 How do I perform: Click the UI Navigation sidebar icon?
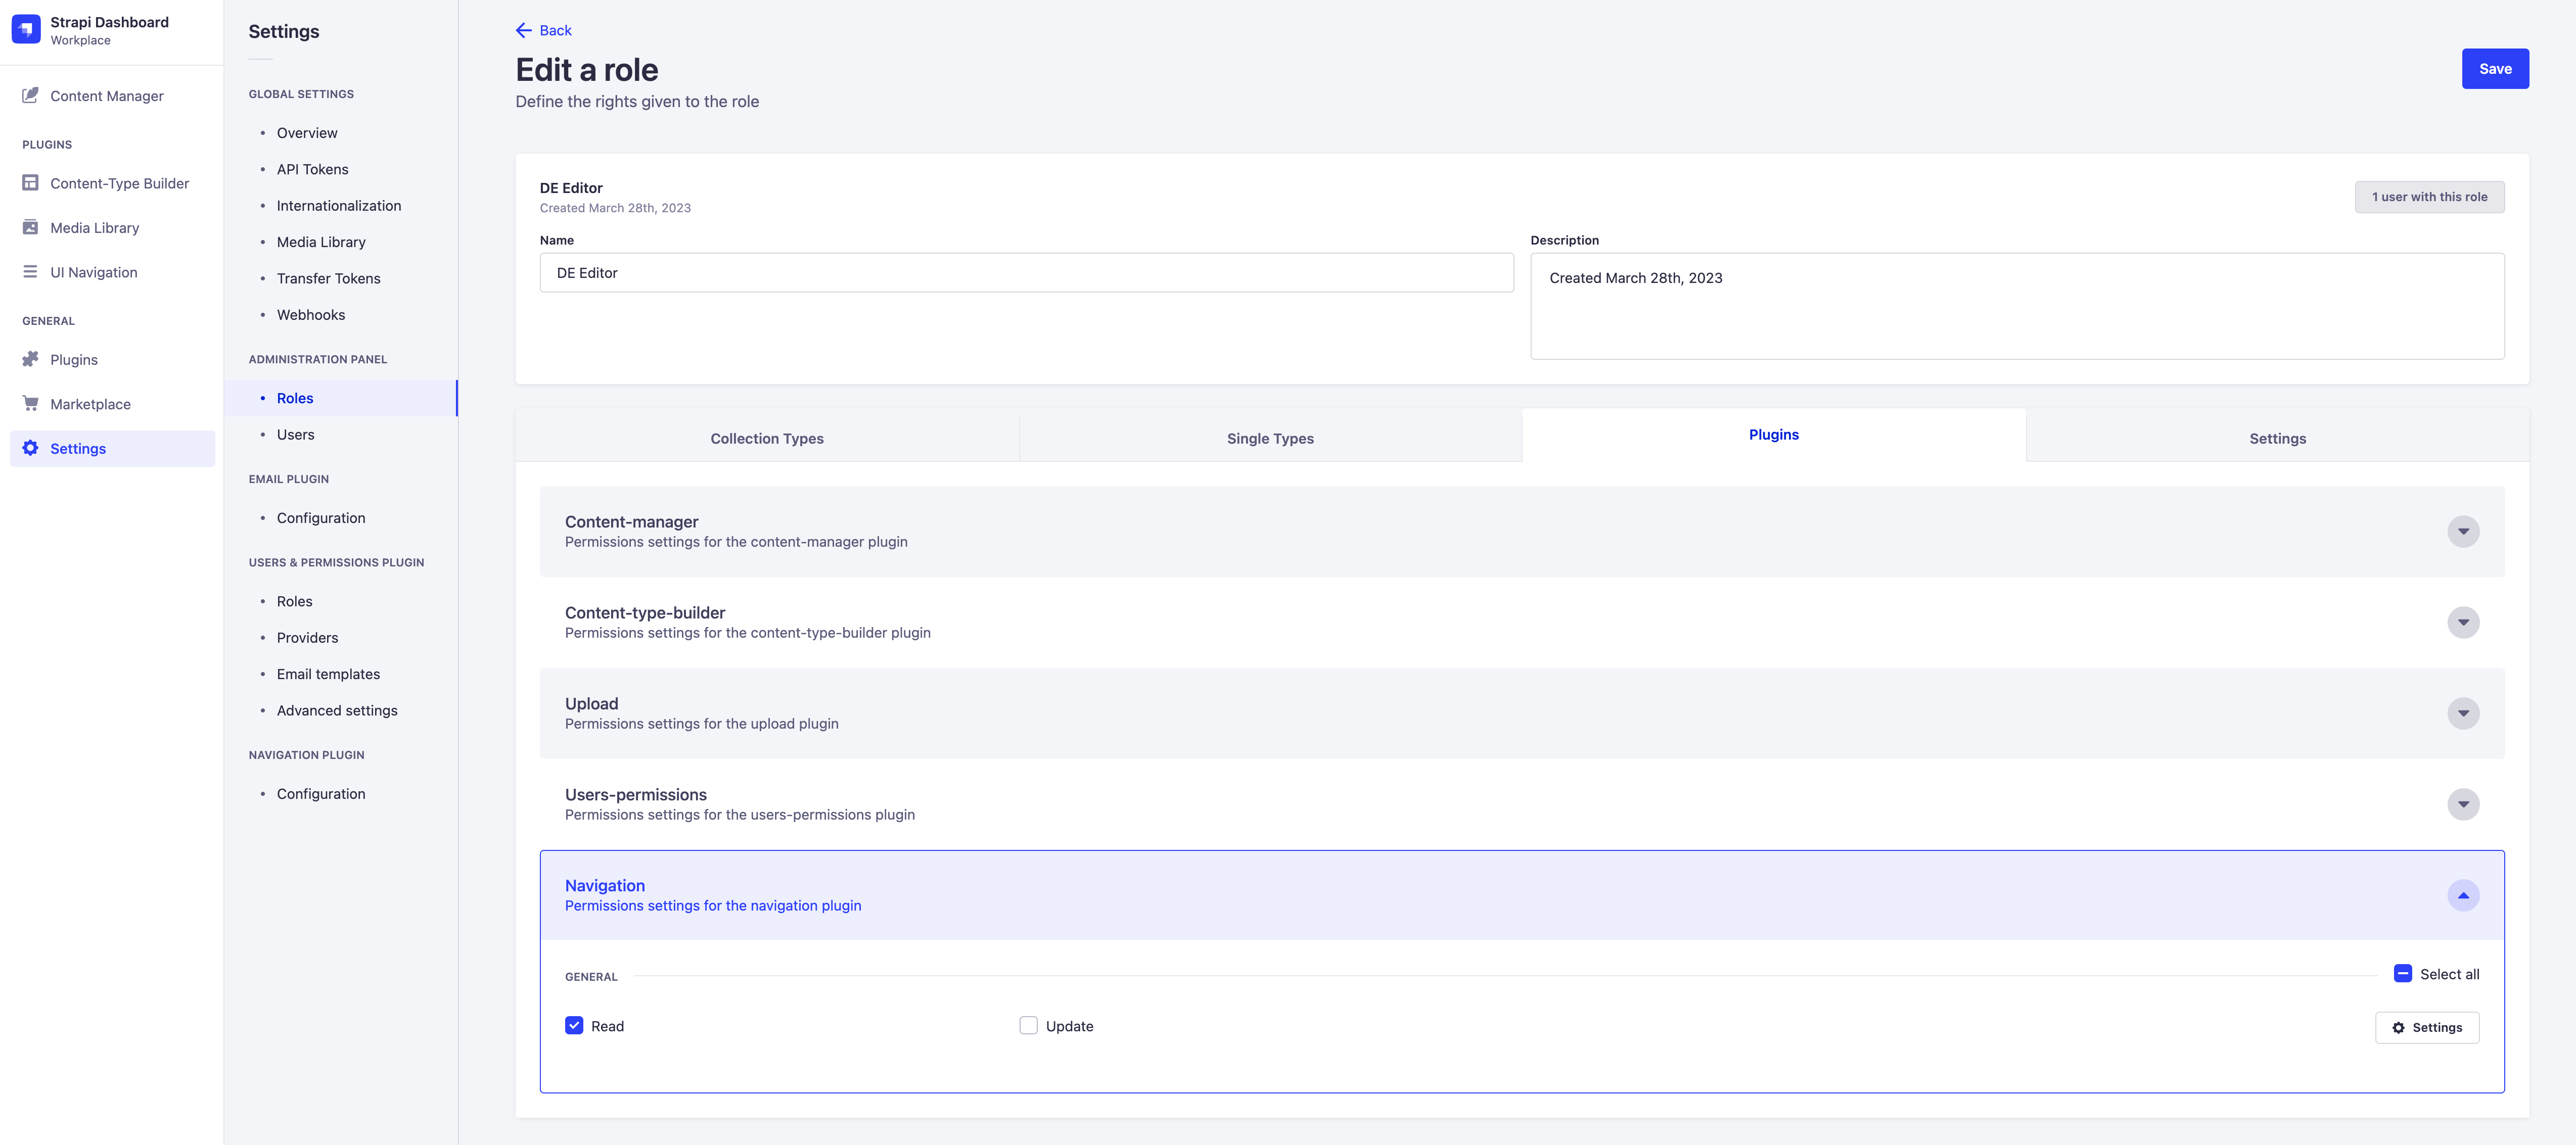point(30,271)
